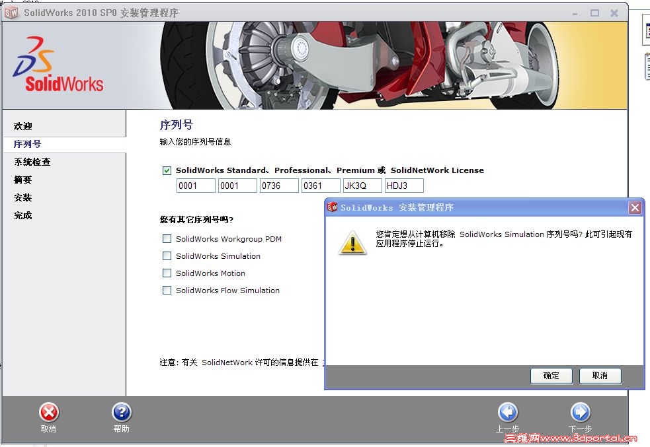
Task: Open Help via the question mark icon
Action: tap(122, 412)
